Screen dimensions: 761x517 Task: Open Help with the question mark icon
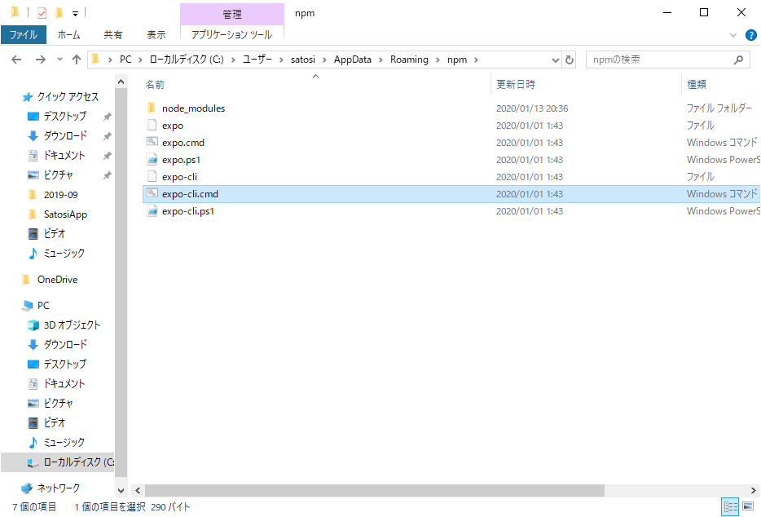click(750, 35)
